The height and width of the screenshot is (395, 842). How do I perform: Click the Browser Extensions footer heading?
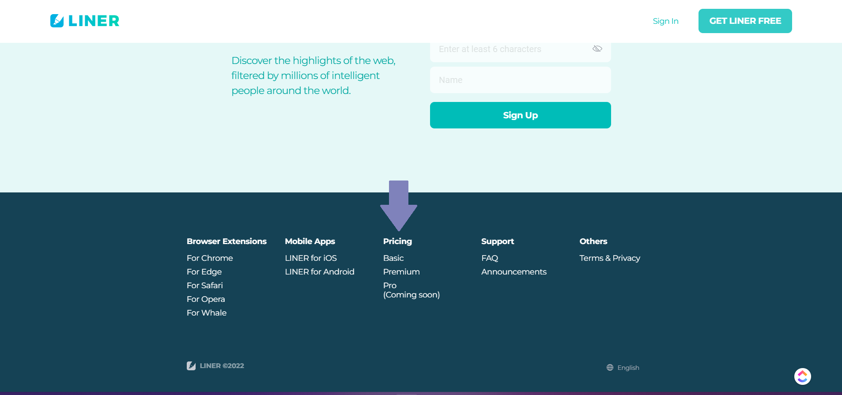pyautogui.click(x=227, y=241)
